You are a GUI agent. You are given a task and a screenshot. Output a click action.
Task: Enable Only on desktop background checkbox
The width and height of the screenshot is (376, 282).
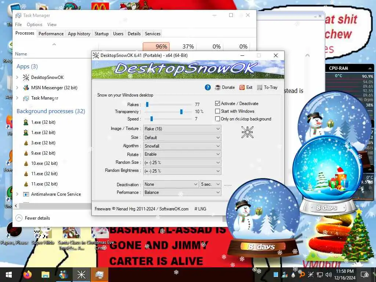[217, 119]
